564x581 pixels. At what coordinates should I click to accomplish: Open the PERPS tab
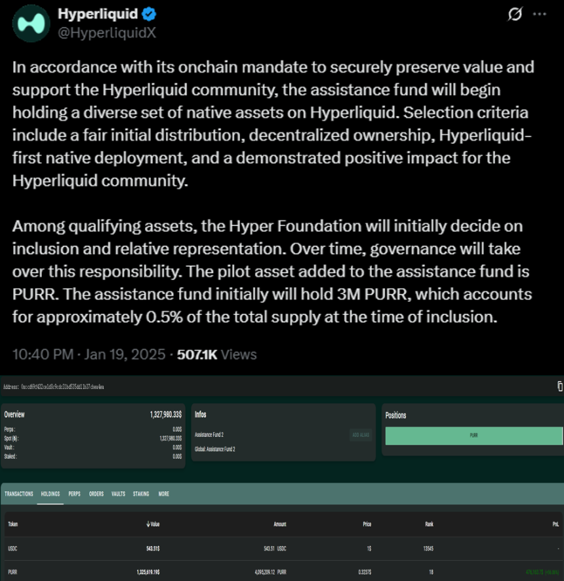[x=74, y=494]
